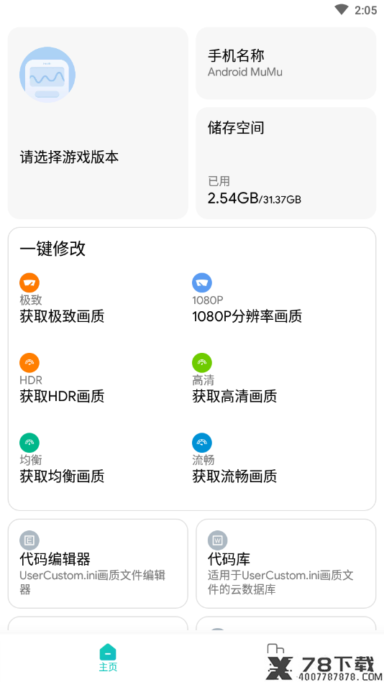Tap the teal 均衡 gauge icon
384x682 pixels.
(29, 443)
